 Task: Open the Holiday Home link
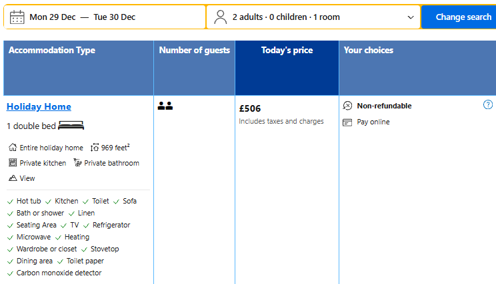[x=39, y=106]
